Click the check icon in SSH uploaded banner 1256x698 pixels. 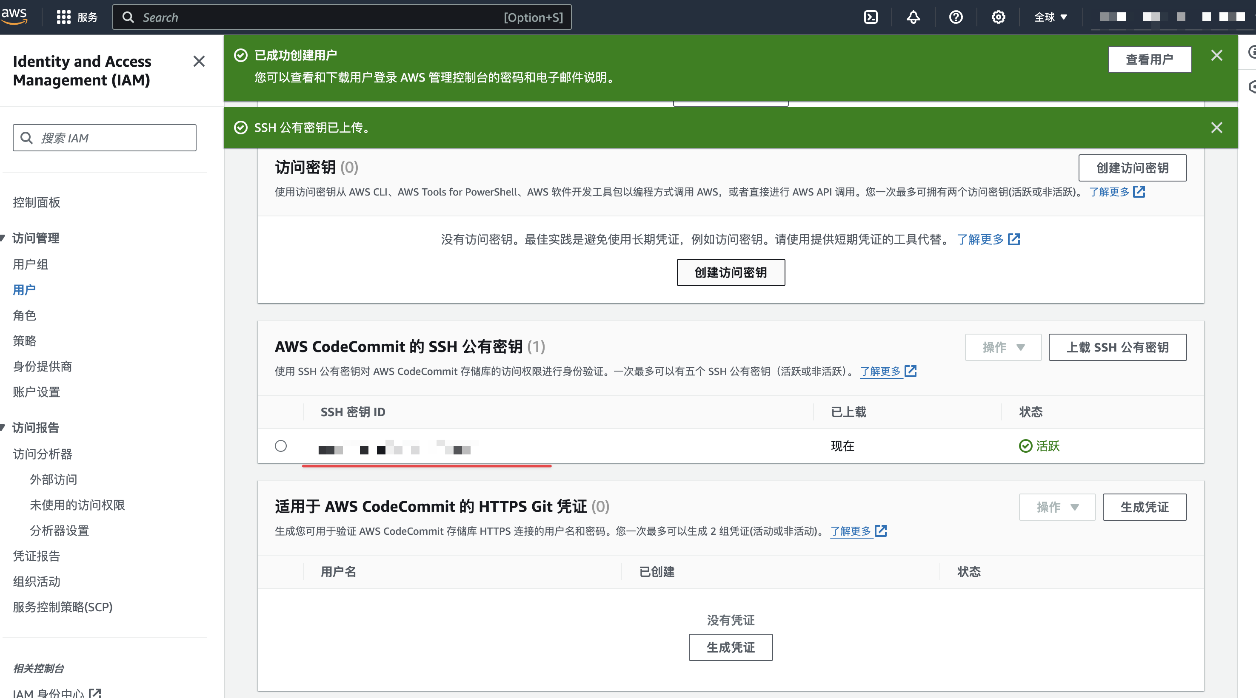point(241,128)
